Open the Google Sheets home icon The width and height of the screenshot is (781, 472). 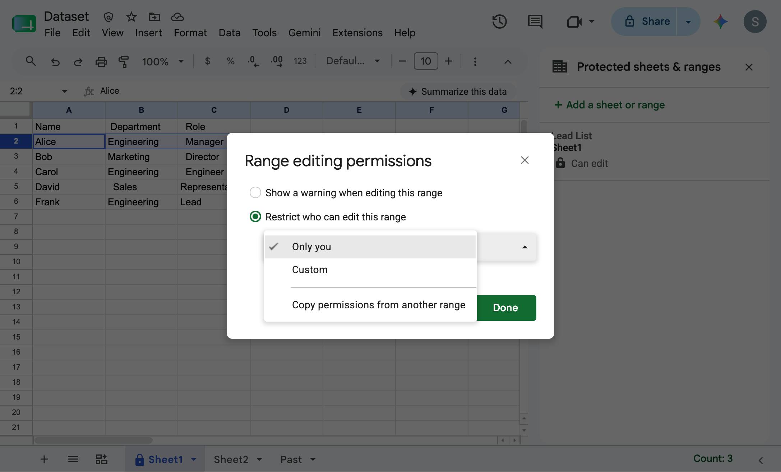[24, 24]
